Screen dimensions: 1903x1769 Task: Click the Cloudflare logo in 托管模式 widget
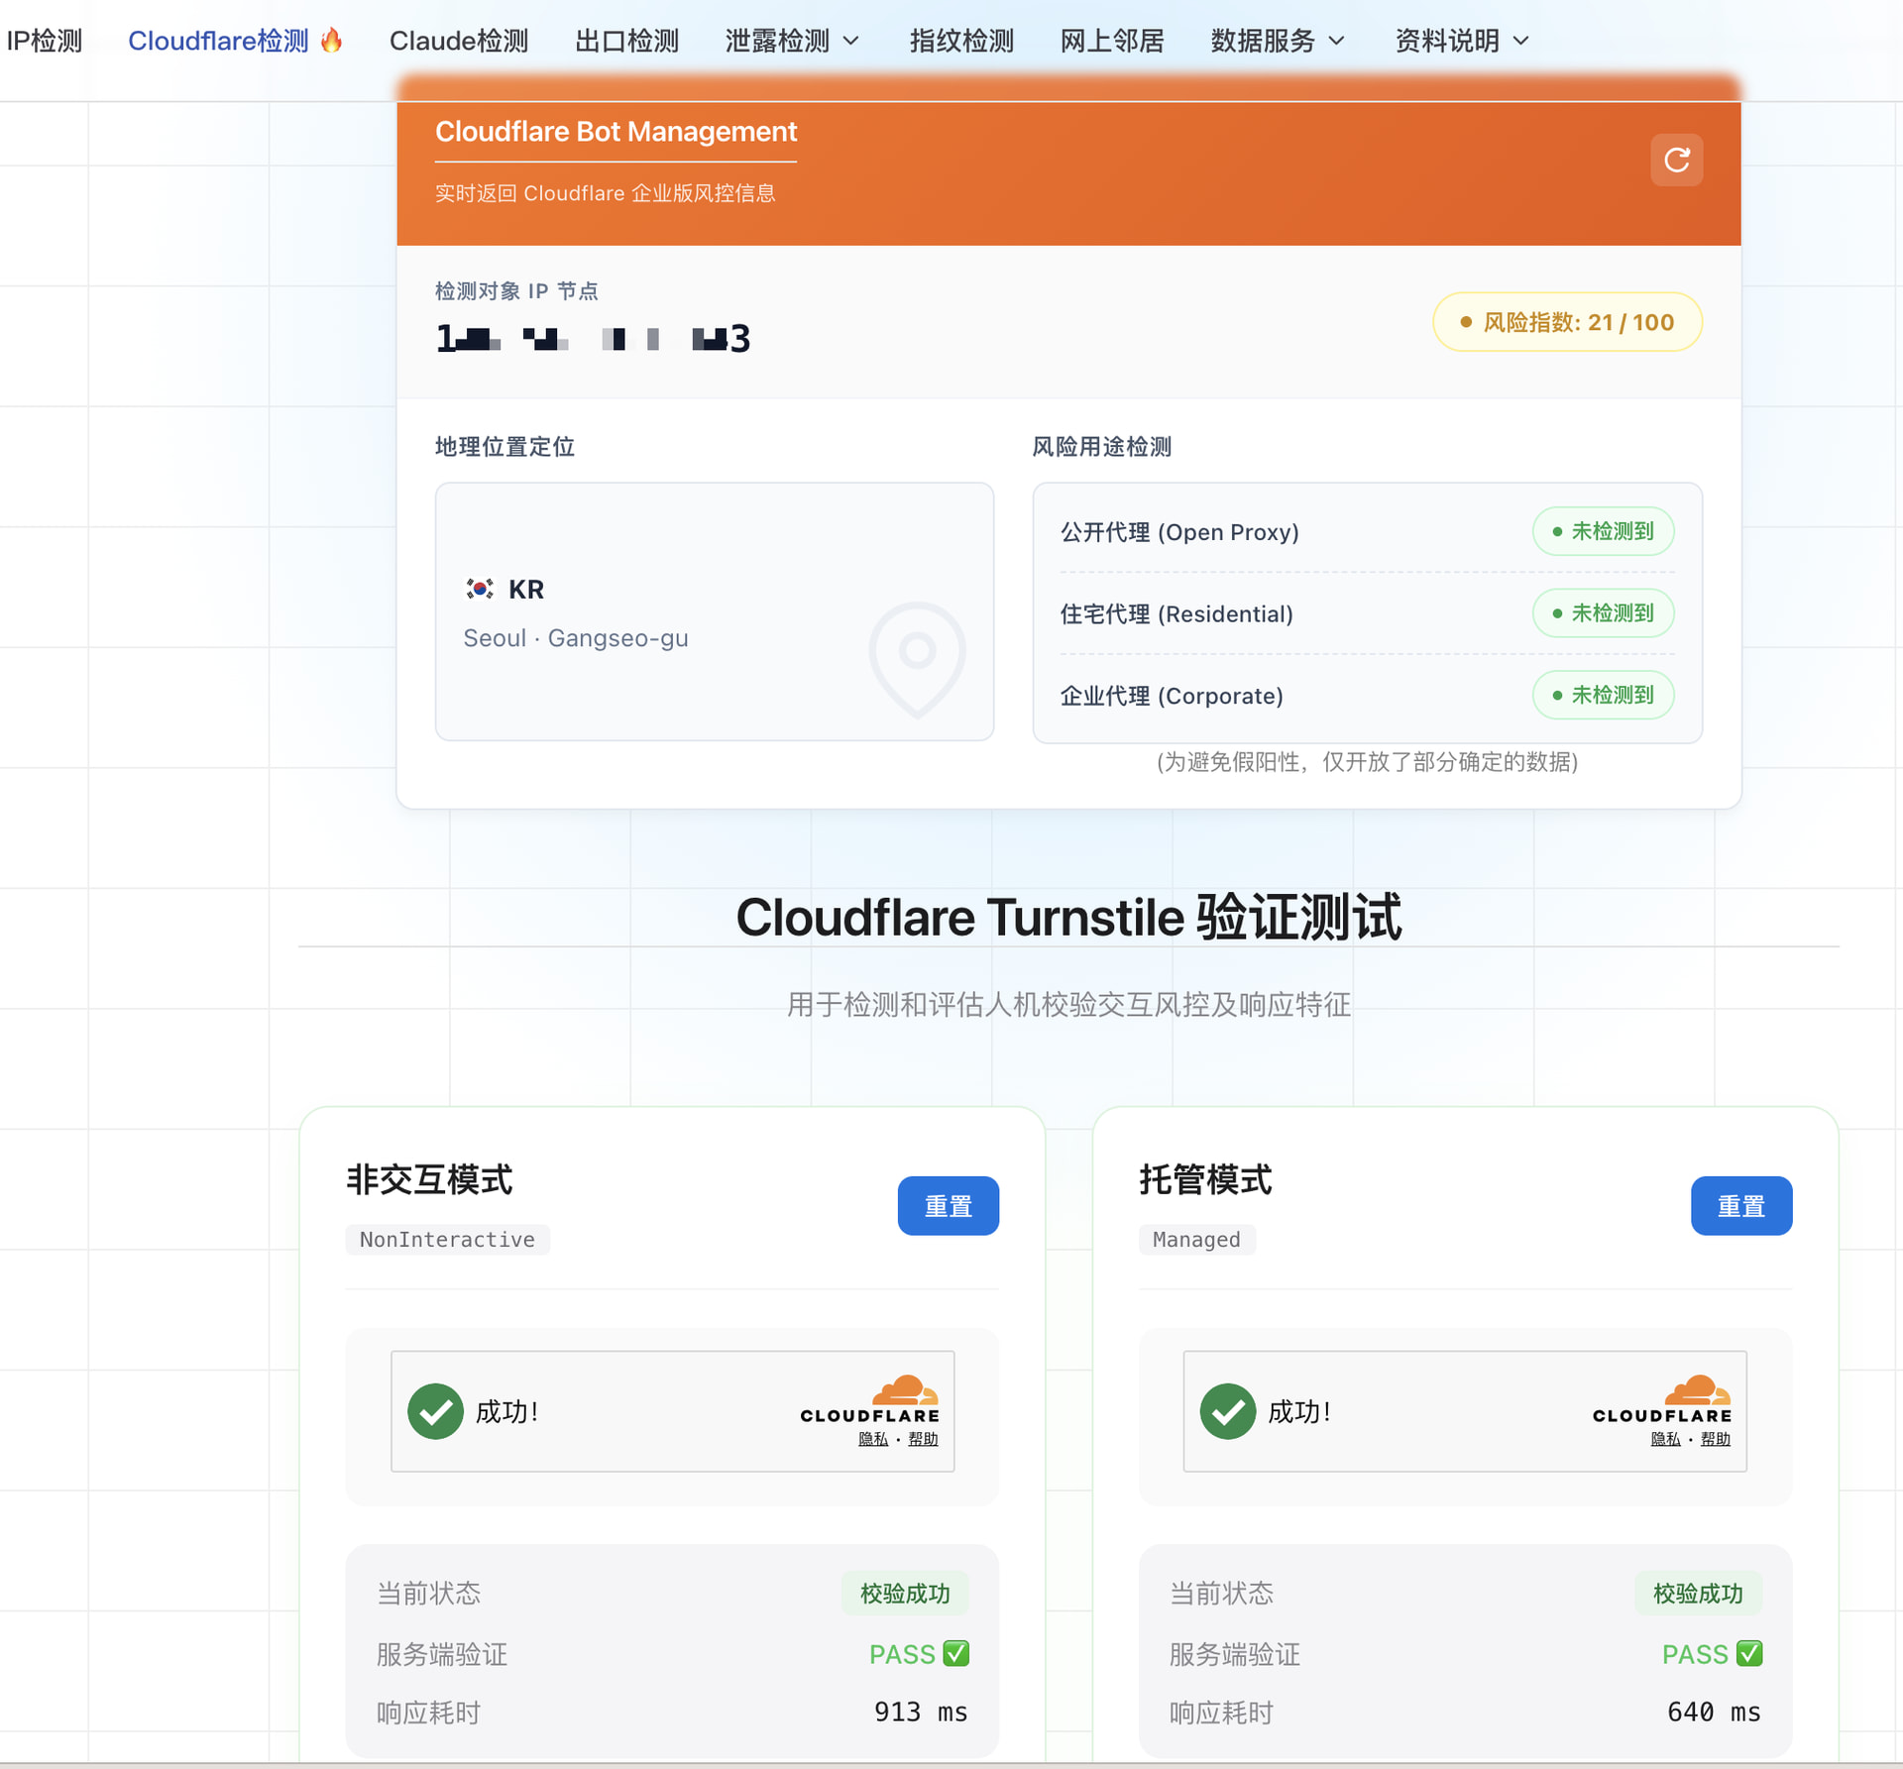(1662, 1399)
